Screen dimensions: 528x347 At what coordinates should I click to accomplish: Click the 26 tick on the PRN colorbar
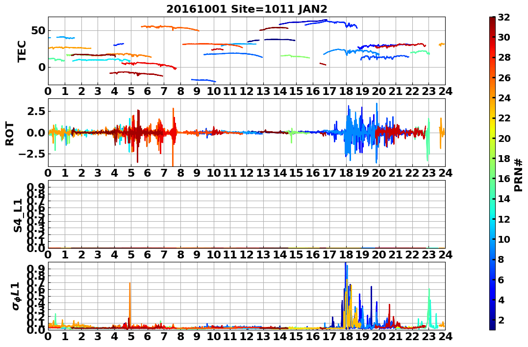tap(504, 78)
